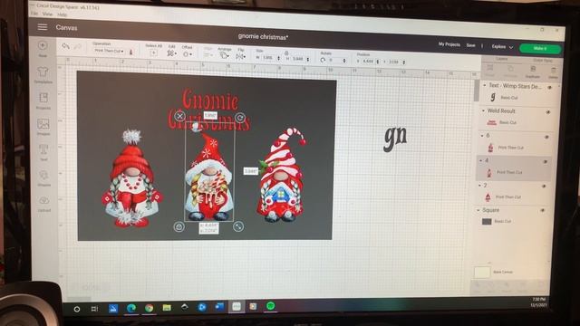The image size is (580, 326).
Task: Hide the Text - Wimp Stars layer
Action: 549,88
